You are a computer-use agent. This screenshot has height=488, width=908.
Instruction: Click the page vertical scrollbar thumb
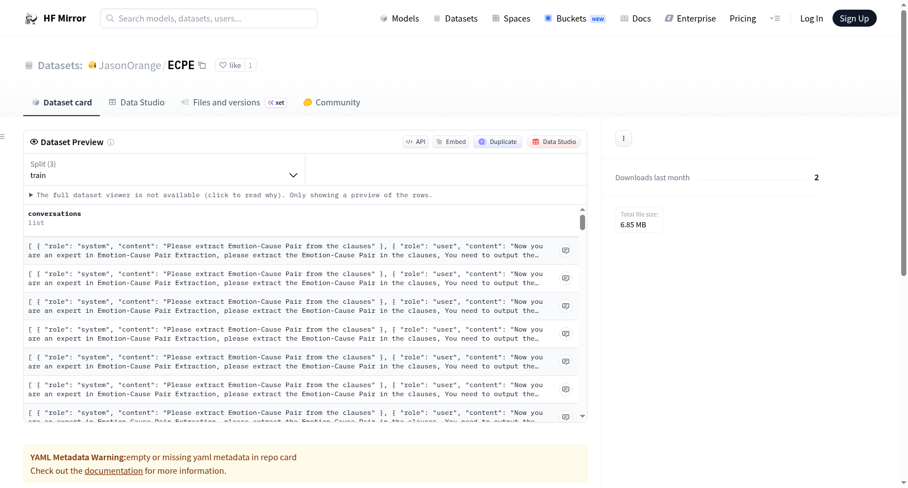click(x=903, y=143)
